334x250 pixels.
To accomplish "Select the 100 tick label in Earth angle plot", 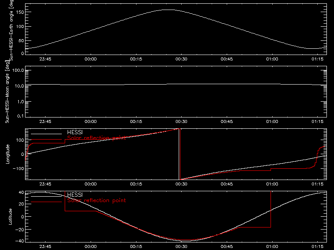I will 20,26.
